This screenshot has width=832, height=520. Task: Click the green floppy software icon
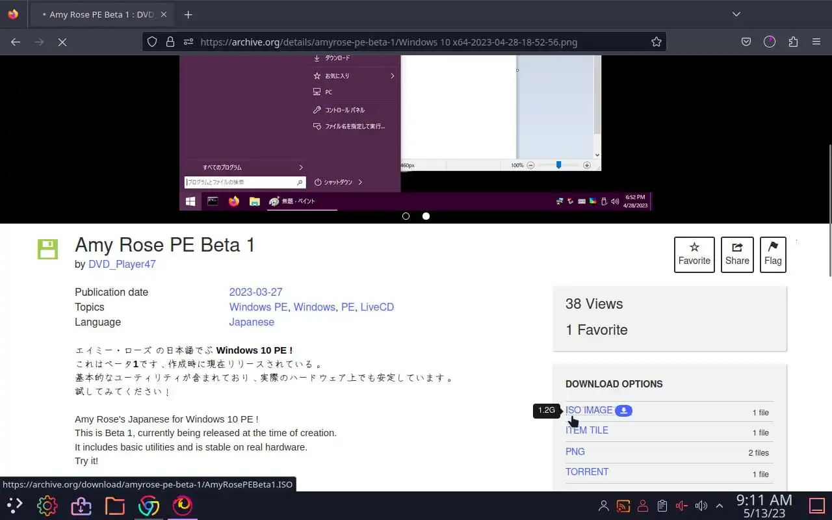[47, 249]
